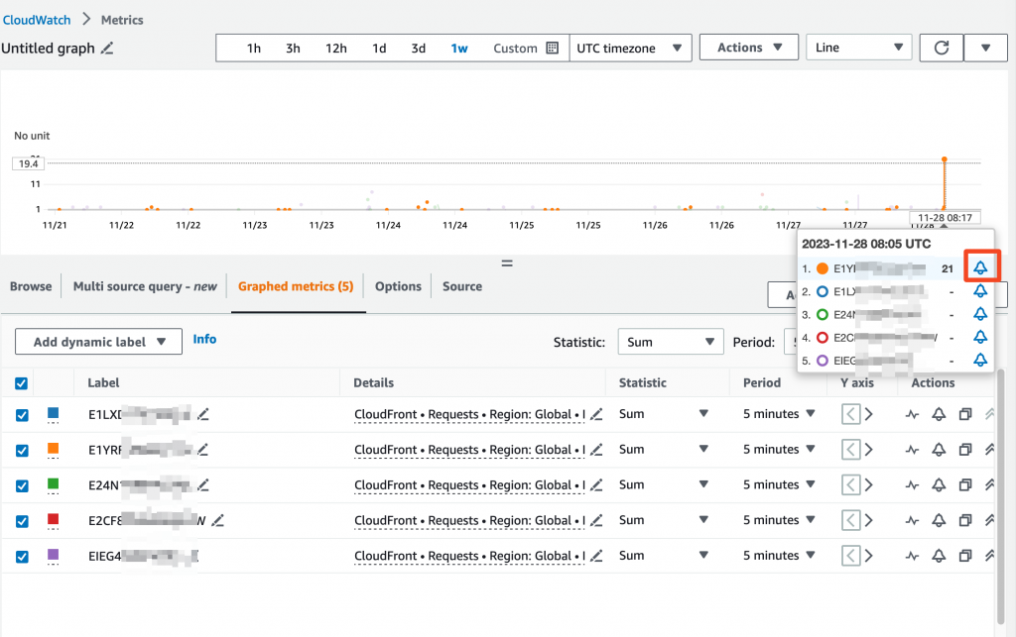Viewport: 1016px width, 637px height.
Task: Edit details of the E1LXD metric
Action: [596, 414]
